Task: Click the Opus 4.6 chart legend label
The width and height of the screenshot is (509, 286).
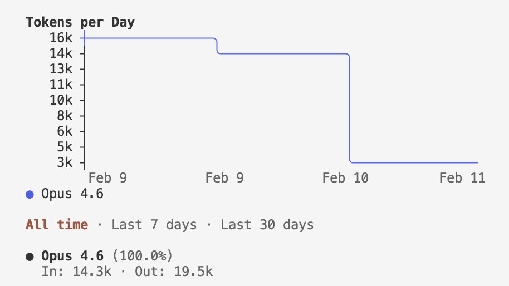Action: click(72, 194)
